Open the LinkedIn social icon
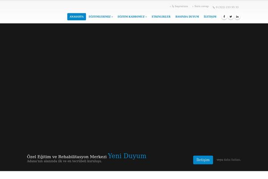Image resolution: width=268 pixels, height=179 pixels. pos(237,17)
